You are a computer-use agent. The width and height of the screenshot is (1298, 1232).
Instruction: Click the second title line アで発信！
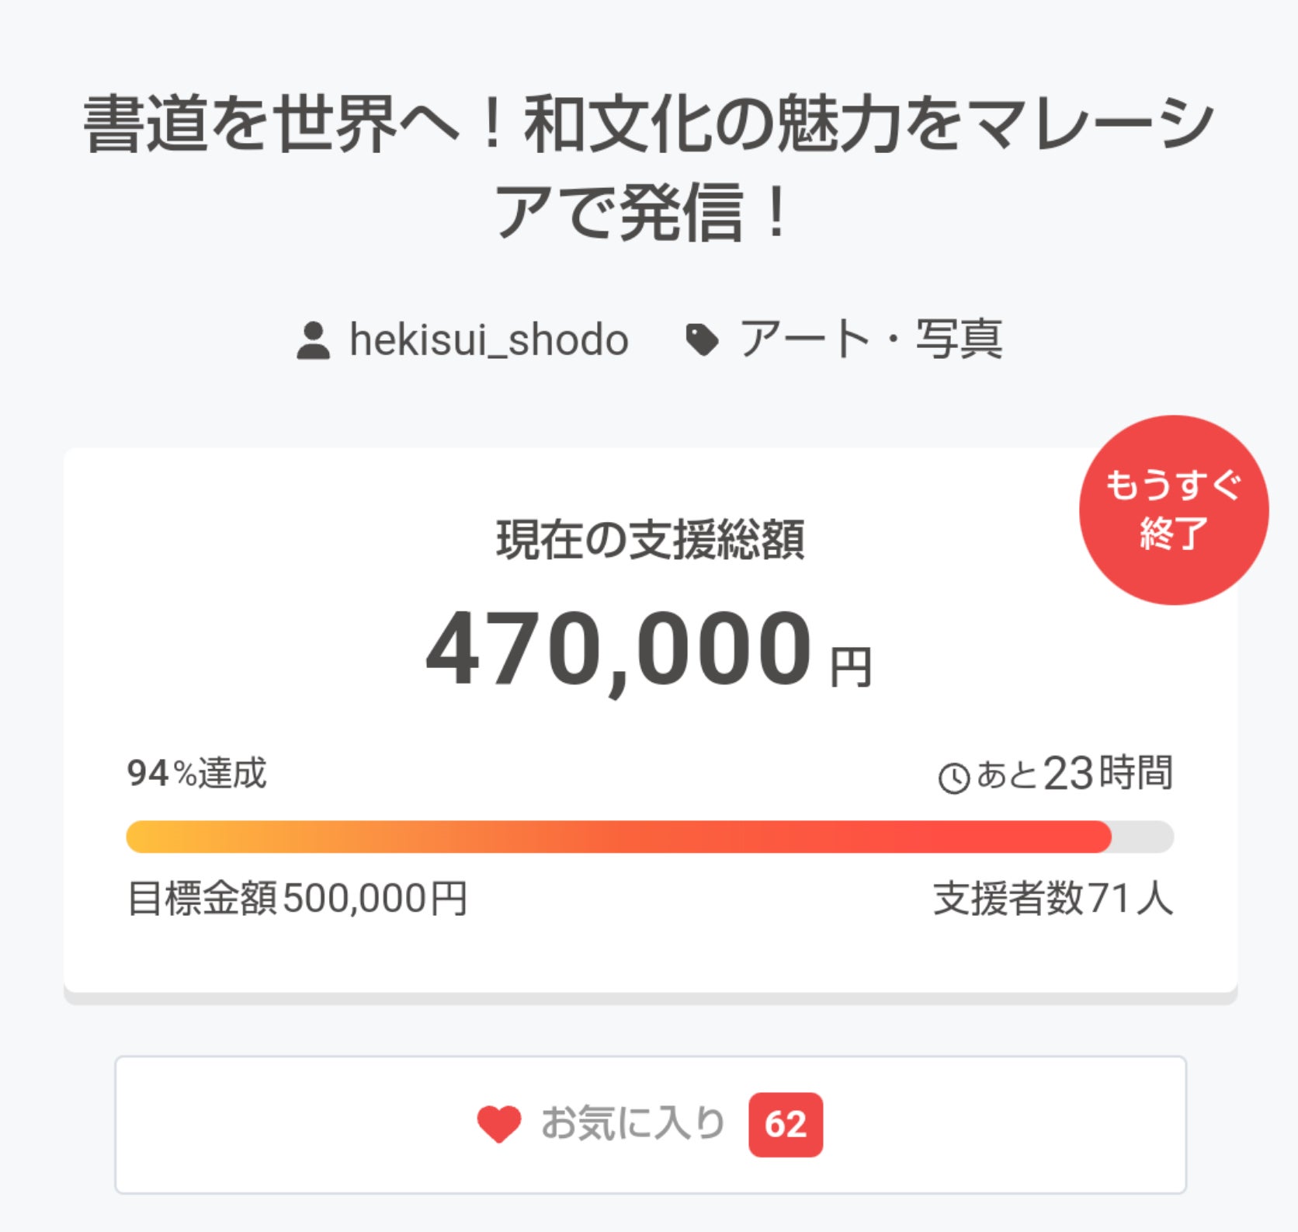(x=641, y=212)
